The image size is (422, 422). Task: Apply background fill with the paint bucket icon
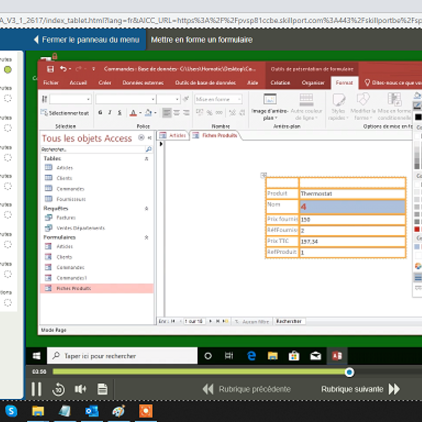(x=148, y=113)
